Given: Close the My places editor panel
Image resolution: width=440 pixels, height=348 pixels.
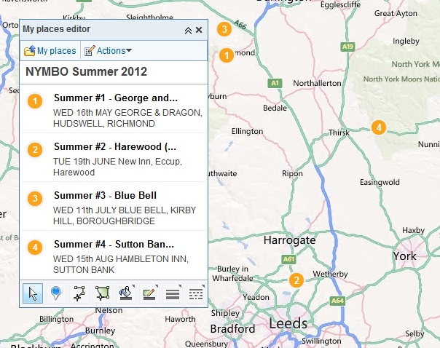Looking at the screenshot, I should [199, 30].
